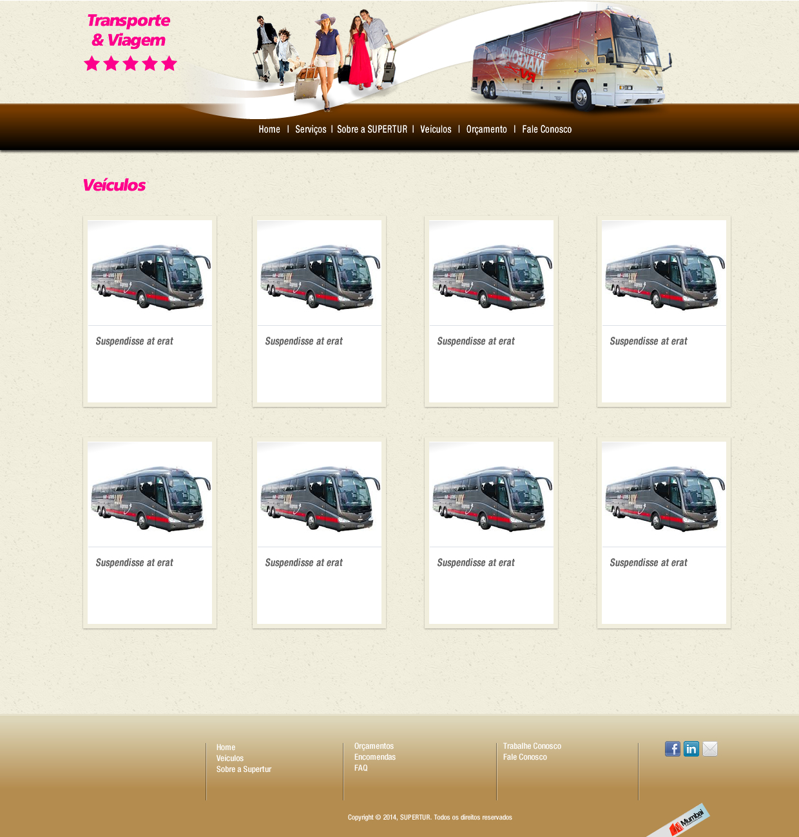Click the Trabalhe Conosco footer link
Image resolution: width=799 pixels, height=837 pixels.
pyautogui.click(x=532, y=746)
